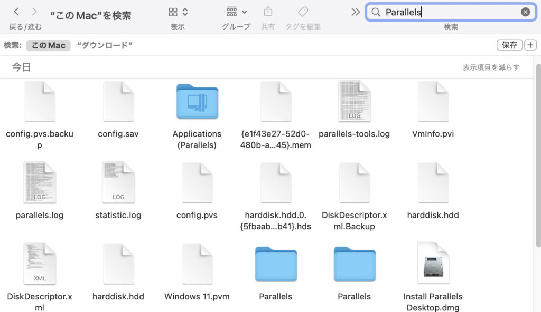Focus the search field containing Parallels
The image size is (541, 312).
point(451,13)
